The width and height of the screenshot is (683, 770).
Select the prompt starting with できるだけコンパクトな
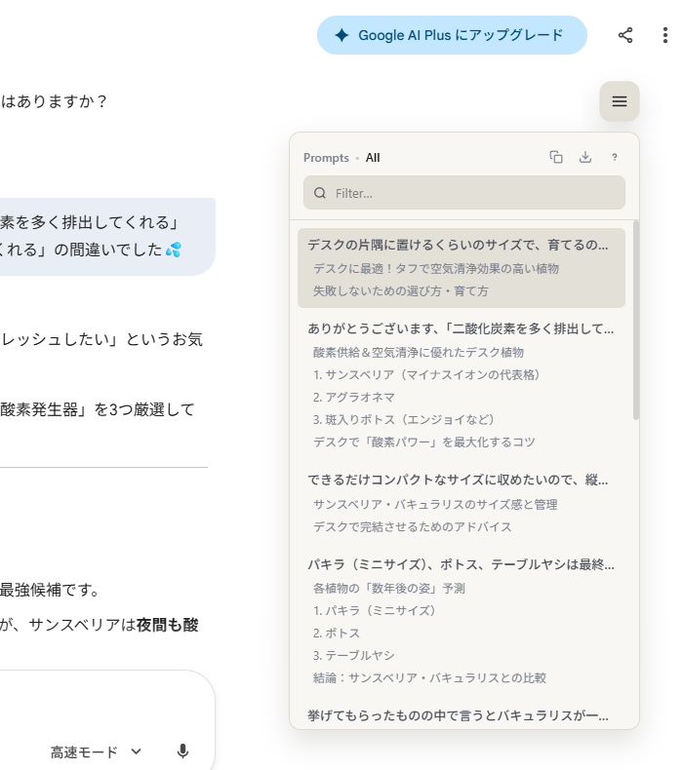tap(458, 480)
